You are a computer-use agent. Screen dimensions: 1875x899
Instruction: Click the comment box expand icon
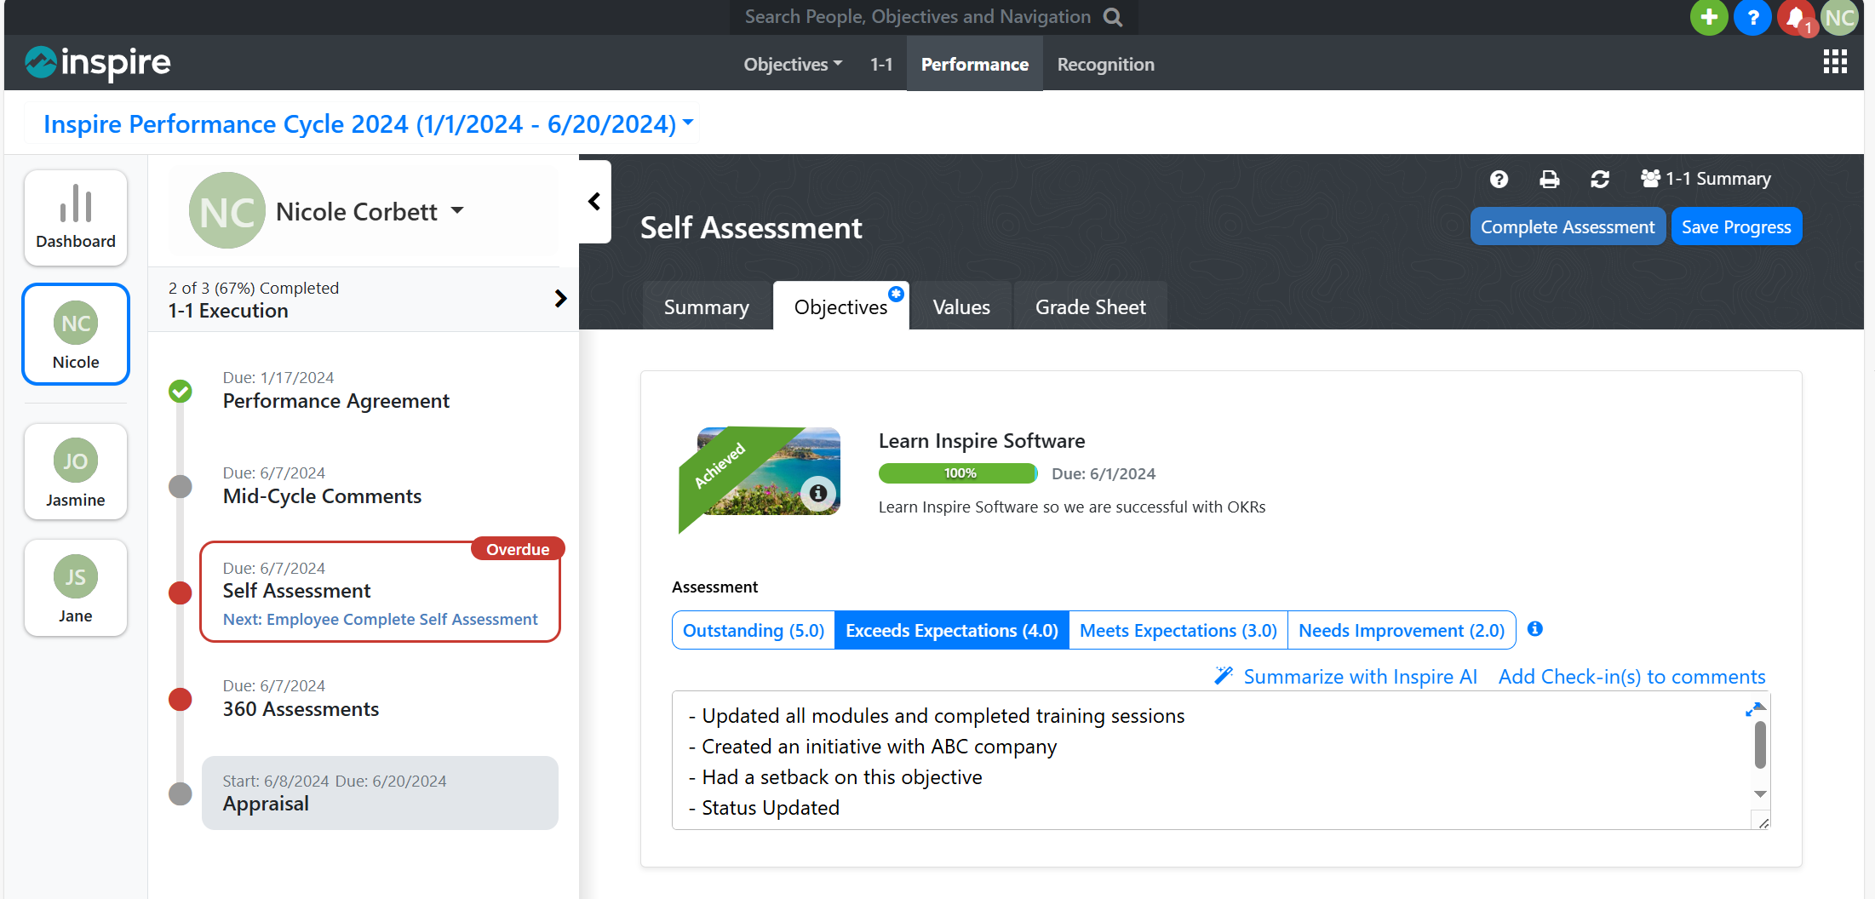[1752, 710]
